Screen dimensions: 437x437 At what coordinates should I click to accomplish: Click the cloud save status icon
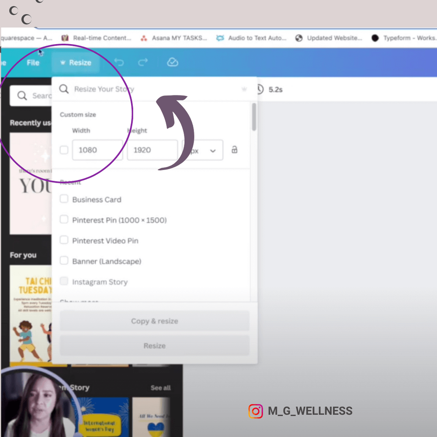(173, 62)
